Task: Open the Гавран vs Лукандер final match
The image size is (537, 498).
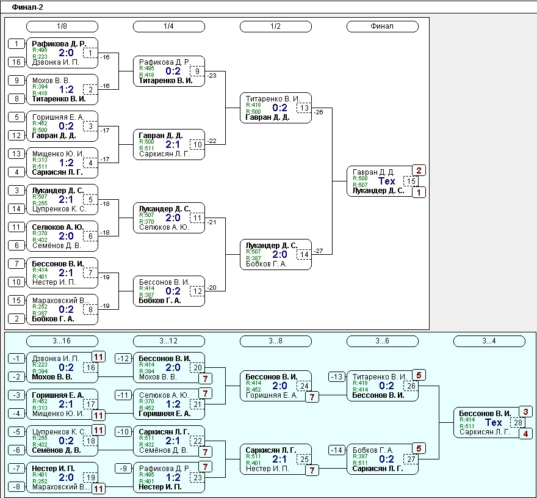Action: 383,181
